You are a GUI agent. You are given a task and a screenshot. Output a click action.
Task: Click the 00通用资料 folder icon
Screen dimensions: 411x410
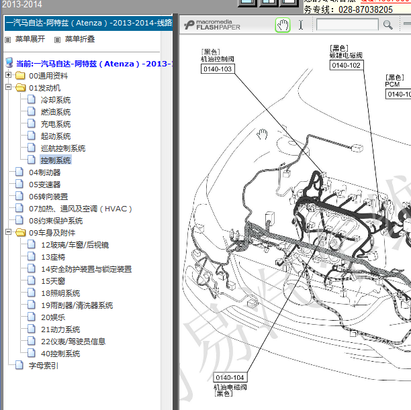tap(20, 76)
